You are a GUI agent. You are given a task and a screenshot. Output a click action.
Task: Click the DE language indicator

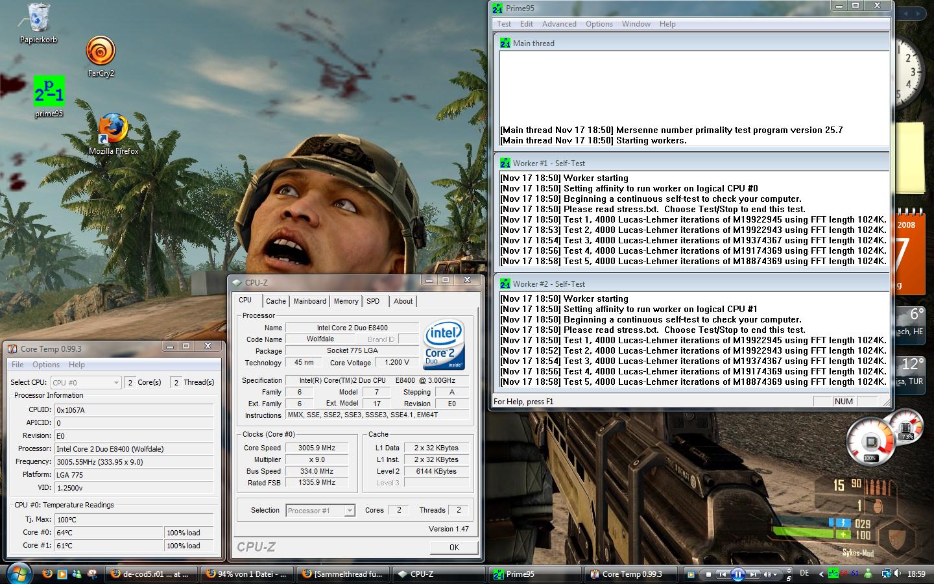pyautogui.click(x=804, y=573)
